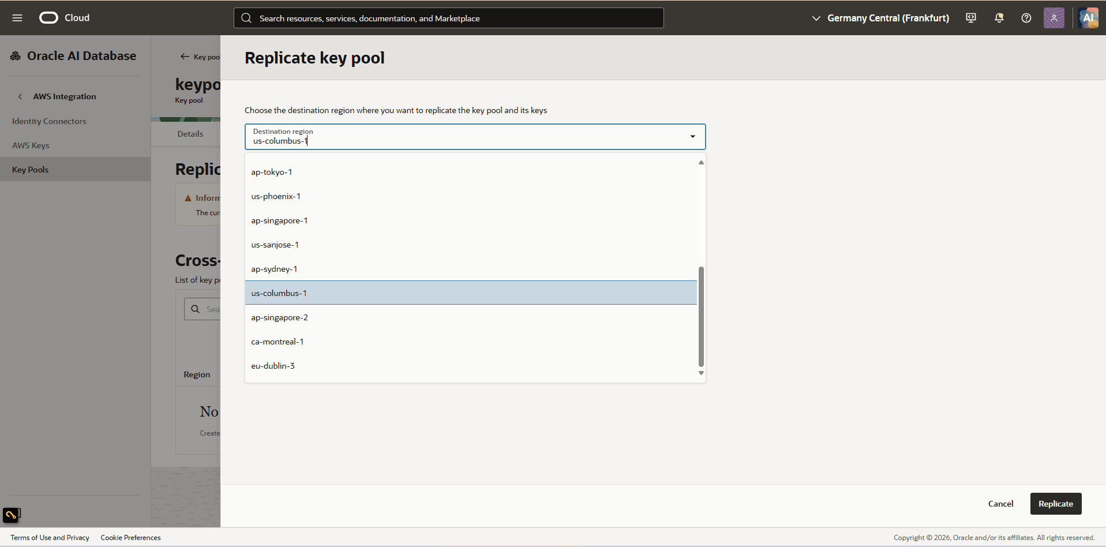
Task: Click the scroll down arrow of region list
Action: tap(701, 373)
